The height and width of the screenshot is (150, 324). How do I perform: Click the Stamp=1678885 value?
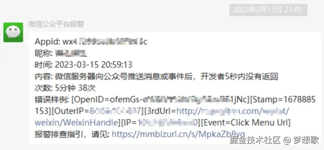pyautogui.click(x=283, y=100)
